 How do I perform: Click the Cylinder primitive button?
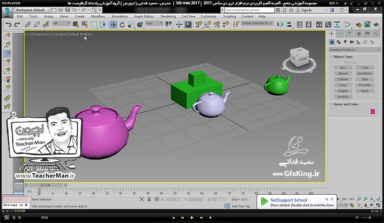tap(343, 79)
